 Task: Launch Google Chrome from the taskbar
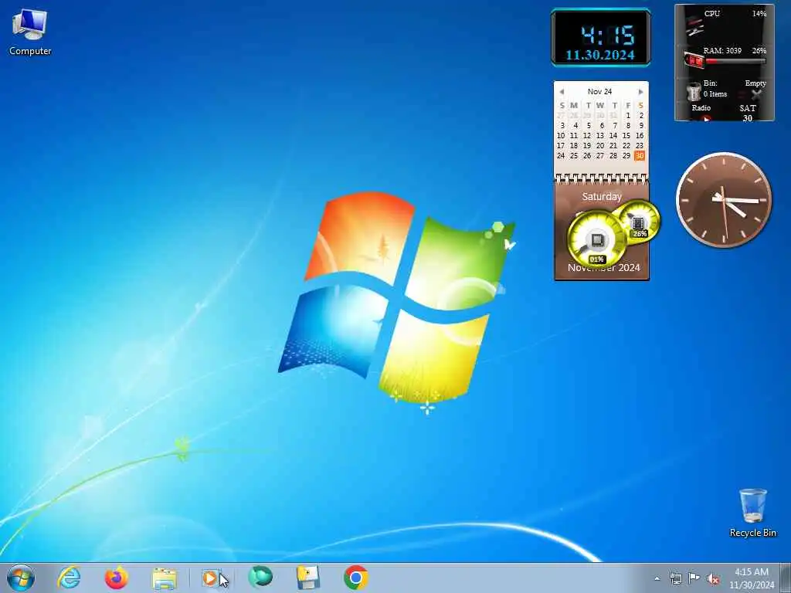[356, 578]
